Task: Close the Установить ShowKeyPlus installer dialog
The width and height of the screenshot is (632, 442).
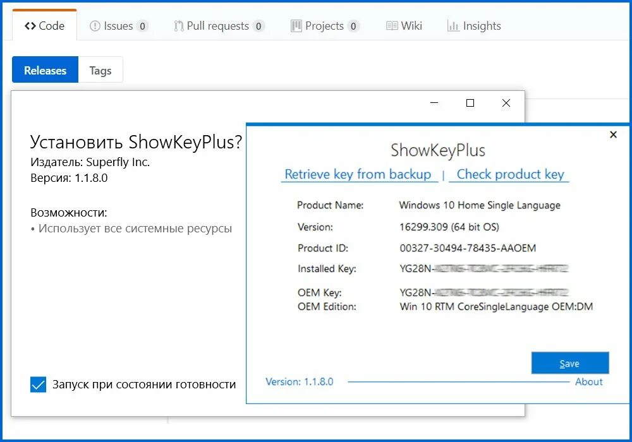Action: 506,103
